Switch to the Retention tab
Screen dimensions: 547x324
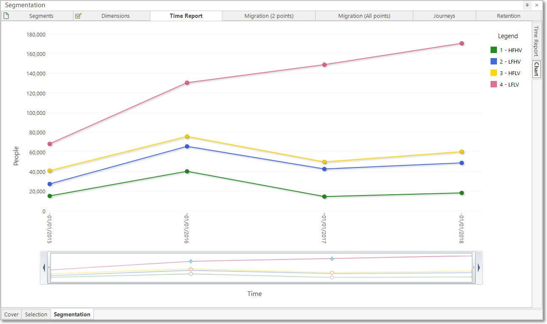(508, 16)
